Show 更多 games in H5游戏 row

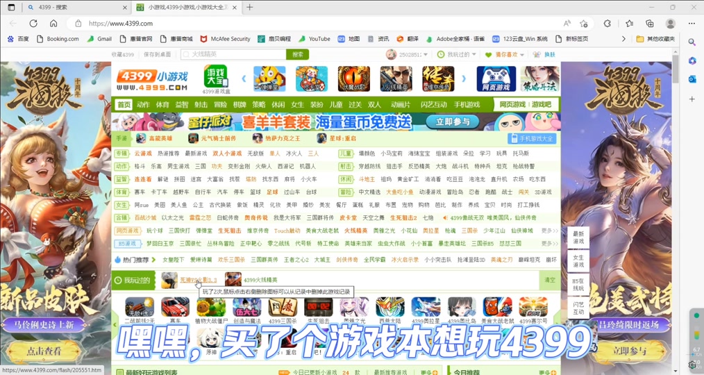pyautogui.click(x=550, y=244)
